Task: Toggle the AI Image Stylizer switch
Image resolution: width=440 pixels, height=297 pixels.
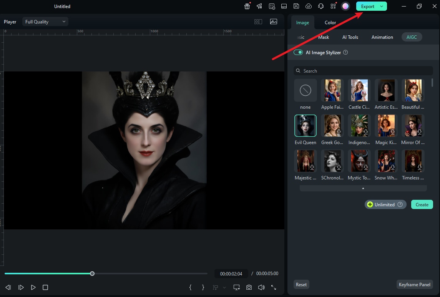Action: [298, 52]
